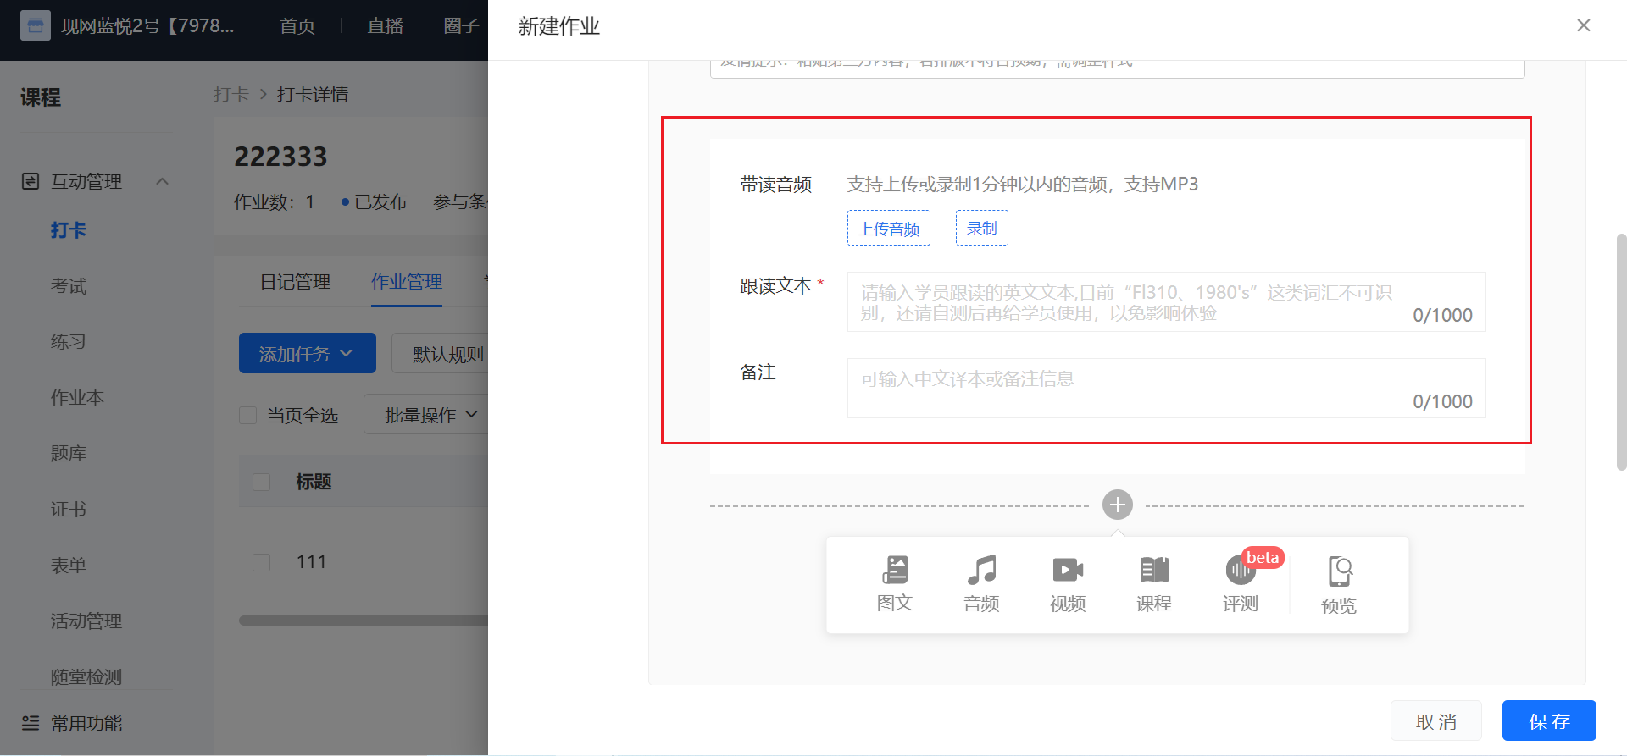Click the dialog's vertical scrollbar

click(1621, 351)
